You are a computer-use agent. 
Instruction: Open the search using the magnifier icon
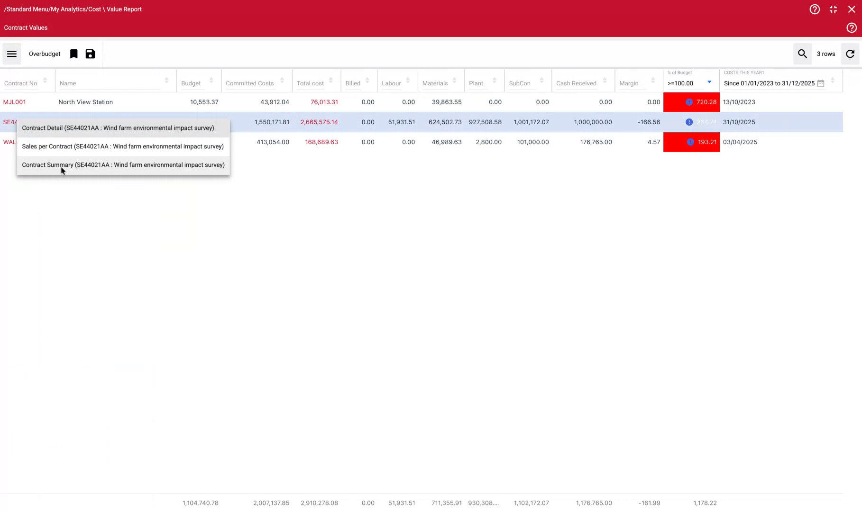coord(802,54)
